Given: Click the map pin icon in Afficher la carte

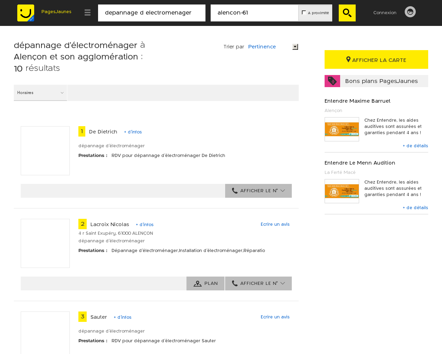Looking at the screenshot, I should point(348,59).
